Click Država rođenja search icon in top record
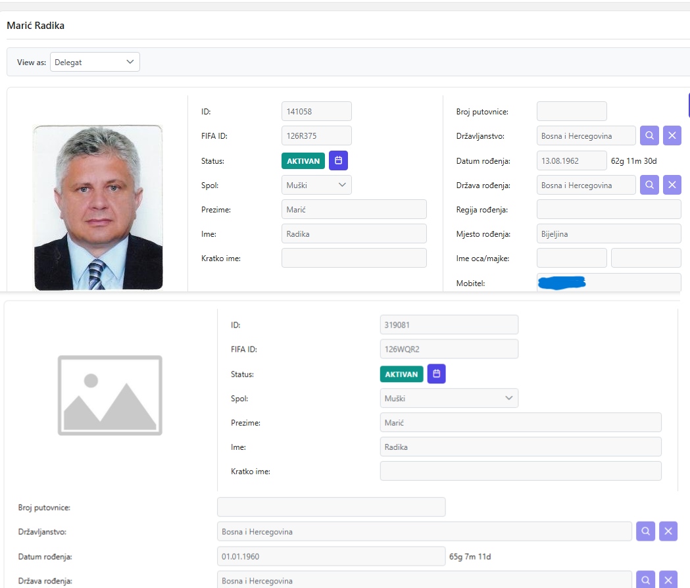Image resolution: width=690 pixels, height=588 pixels. click(649, 185)
